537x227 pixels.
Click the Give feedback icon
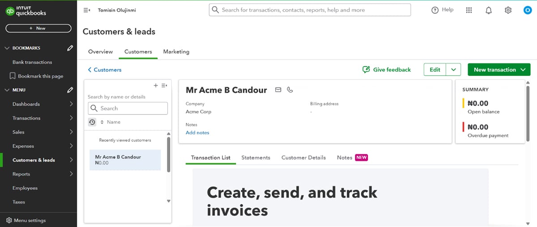point(366,70)
